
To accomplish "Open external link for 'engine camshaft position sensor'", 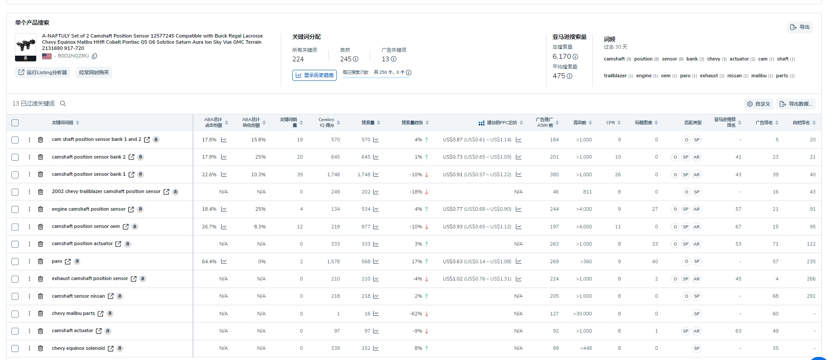I will [x=131, y=209].
